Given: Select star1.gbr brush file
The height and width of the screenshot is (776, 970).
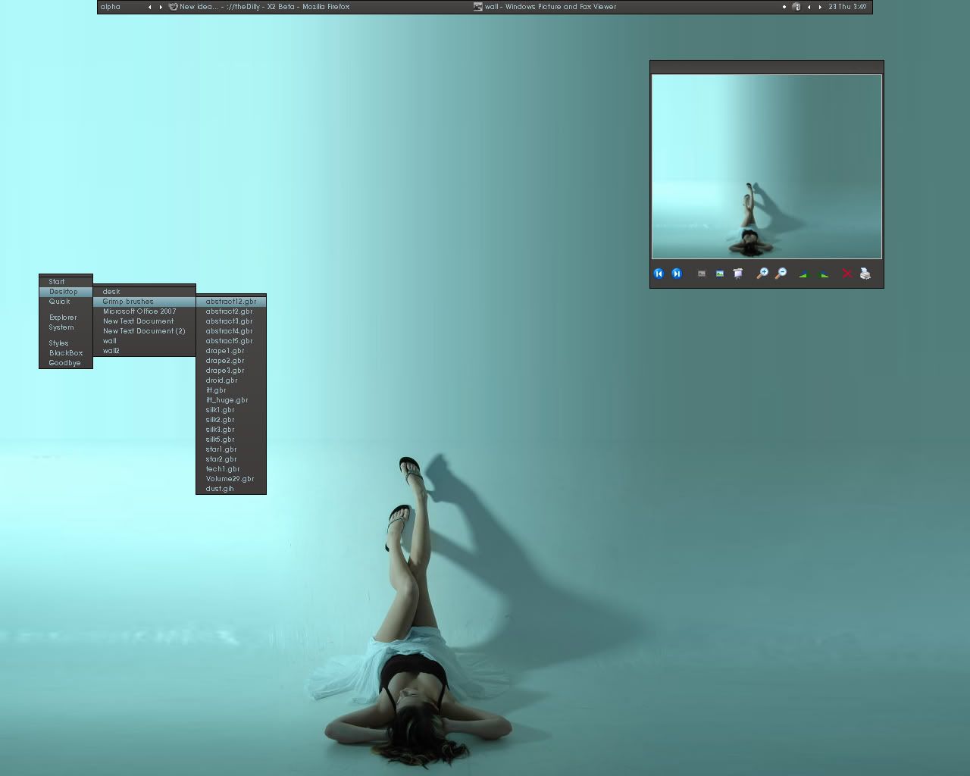Looking at the screenshot, I should 231,449.
